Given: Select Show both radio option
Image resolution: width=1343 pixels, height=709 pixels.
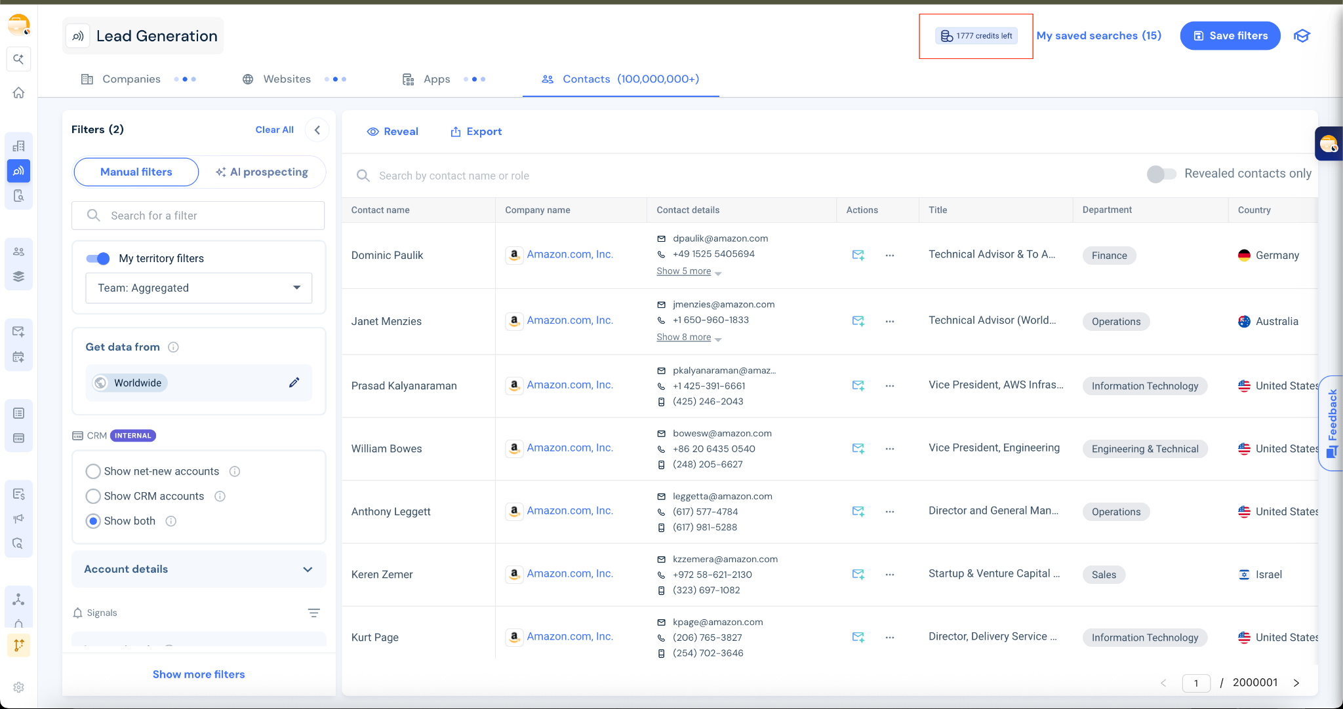Looking at the screenshot, I should click(93, 521).
